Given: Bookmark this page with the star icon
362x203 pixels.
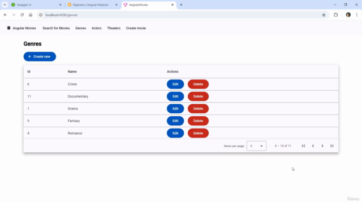Looking at the screenshot, I should pyautogui.click(x=324, y=15).
